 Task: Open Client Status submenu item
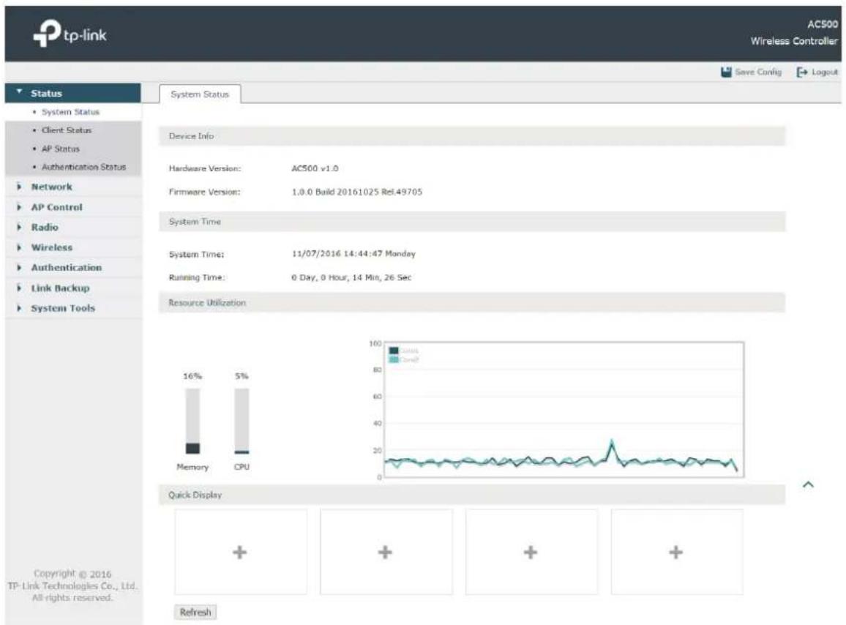[x=67, y=130]
